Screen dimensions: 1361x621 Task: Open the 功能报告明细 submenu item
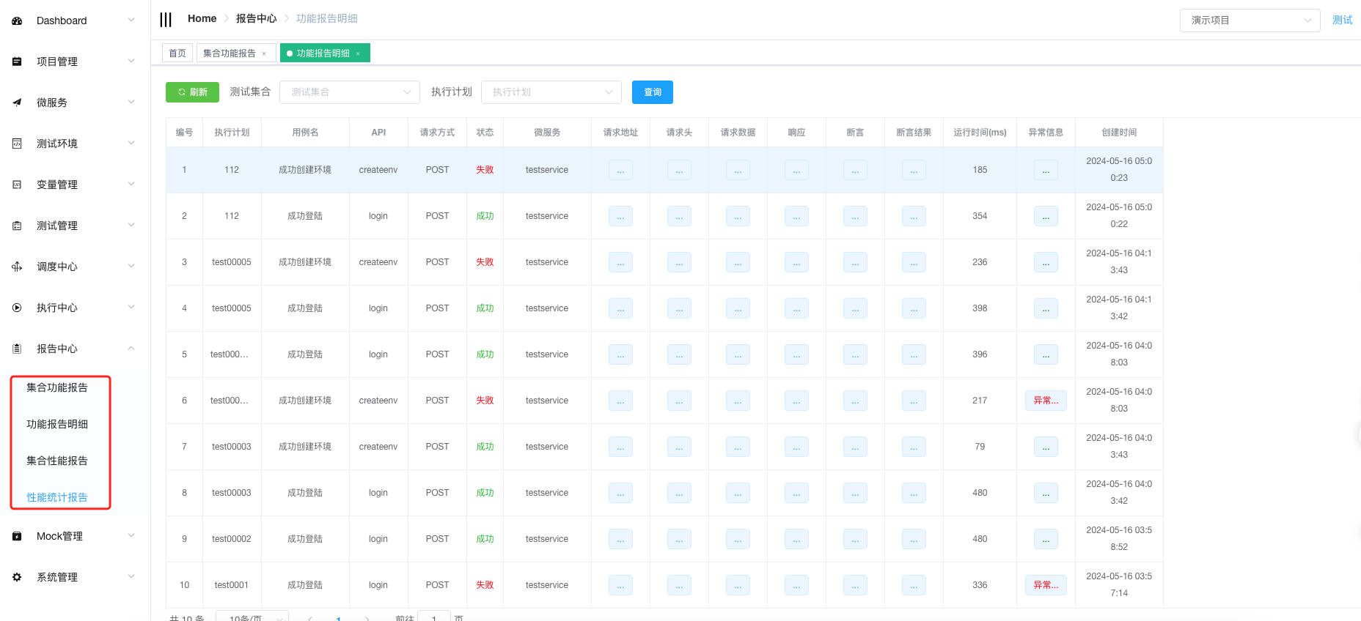pyautogui.click(x=57, y=424)
